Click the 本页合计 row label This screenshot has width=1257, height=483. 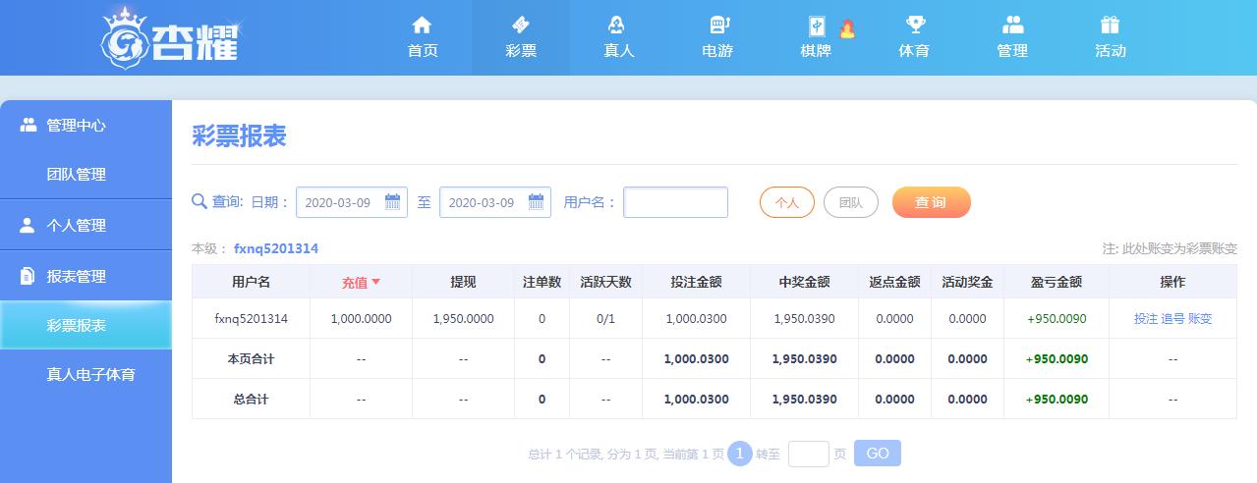click(x=251, y=359)
